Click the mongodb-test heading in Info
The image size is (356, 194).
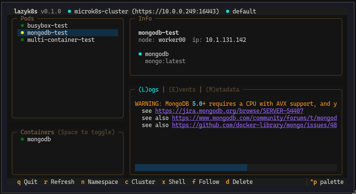[159, 33]
